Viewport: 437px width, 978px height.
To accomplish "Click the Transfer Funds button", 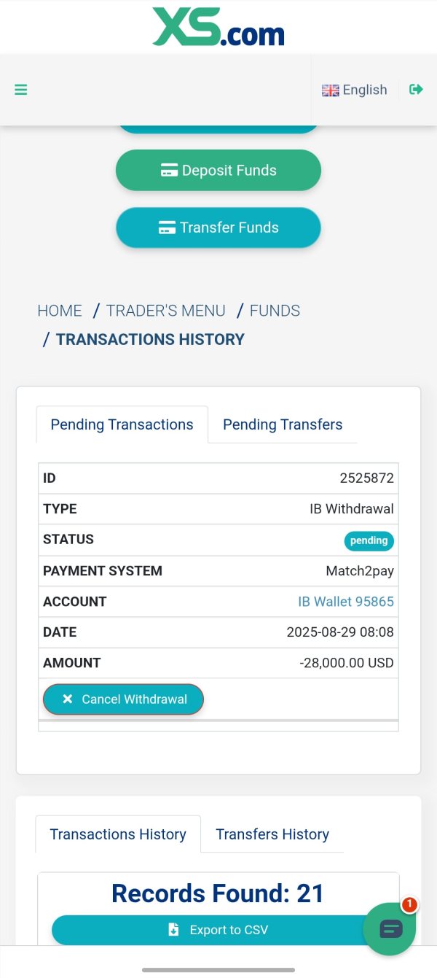I will click(x=219, y=228).
